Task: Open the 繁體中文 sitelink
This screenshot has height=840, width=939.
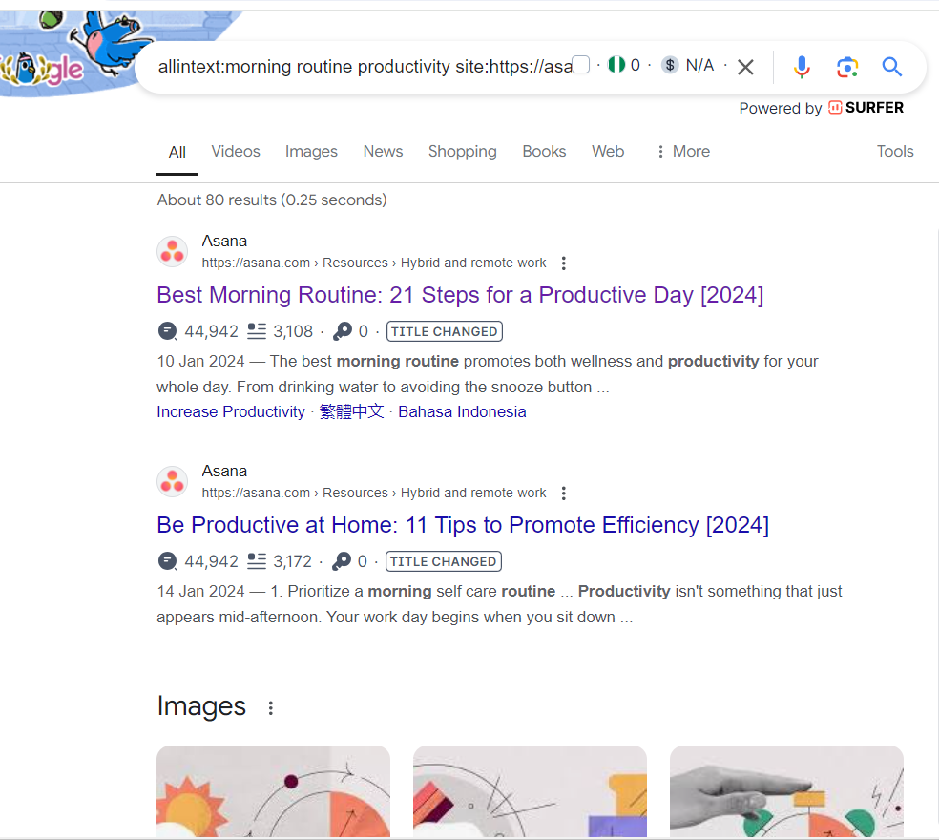Action: (x=351, y=412)
